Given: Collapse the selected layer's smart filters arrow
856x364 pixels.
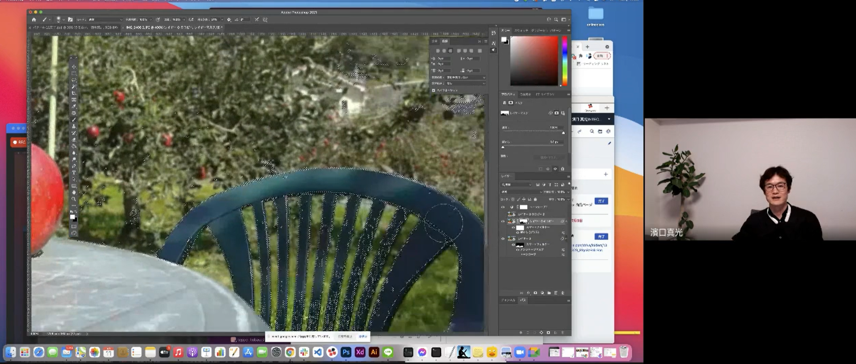Looking at the screenshot, I should 566,221.
